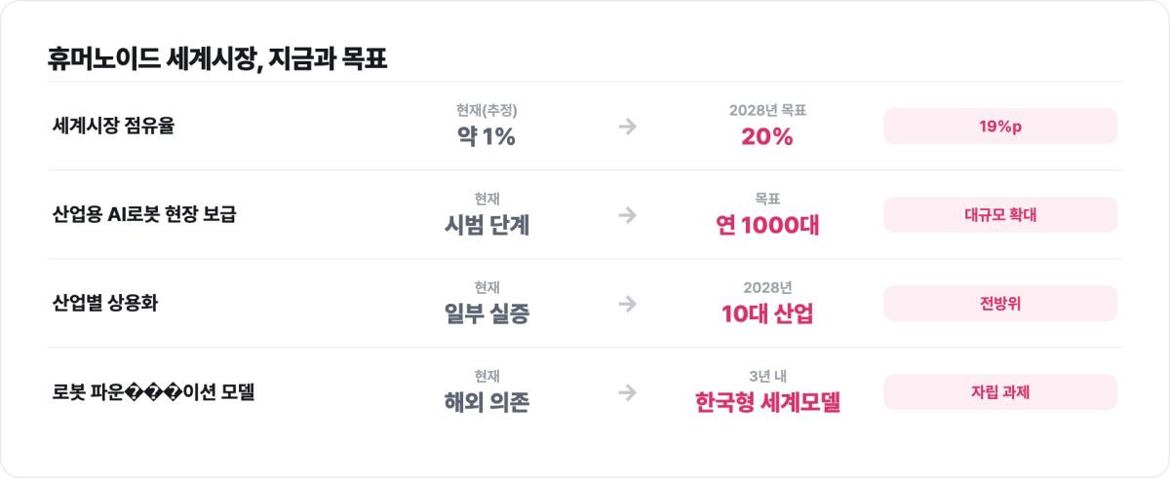Click the 자립 과제 badge
Image resolution: width=1170 pixels, height=478 pixels.
point(1000,392)
